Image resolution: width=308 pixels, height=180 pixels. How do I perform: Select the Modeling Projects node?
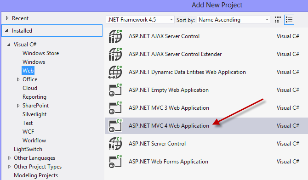[36, 175]
